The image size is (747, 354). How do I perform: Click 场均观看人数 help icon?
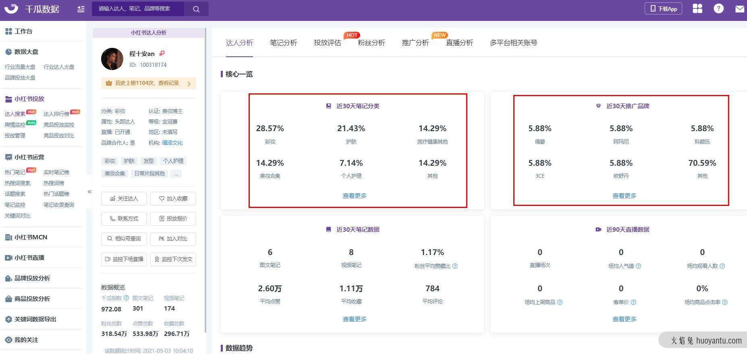click(722, 266)
